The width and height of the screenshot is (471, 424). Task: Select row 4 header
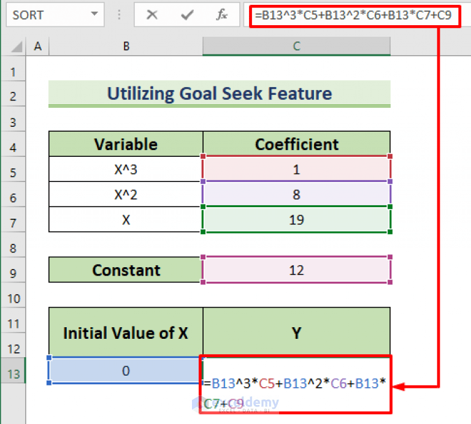[13, 144]
